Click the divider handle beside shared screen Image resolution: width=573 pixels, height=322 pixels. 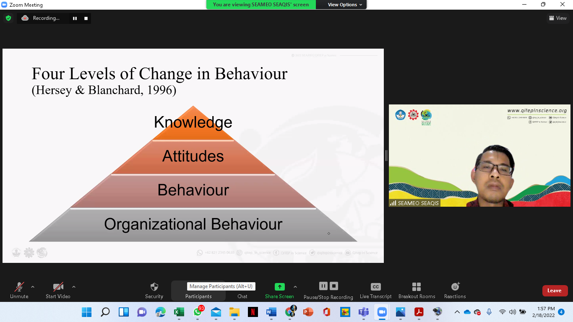click(x=386, y=156)
